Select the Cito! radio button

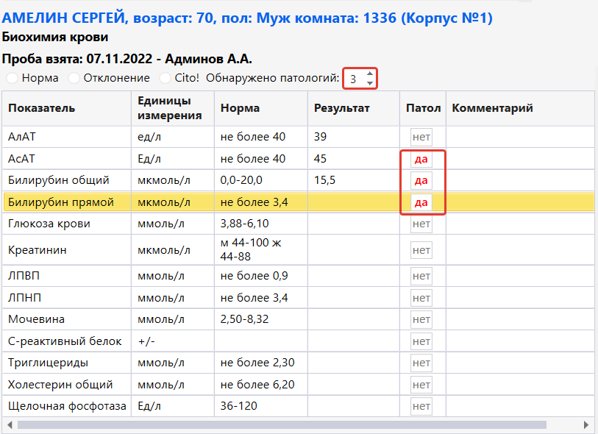165,78
